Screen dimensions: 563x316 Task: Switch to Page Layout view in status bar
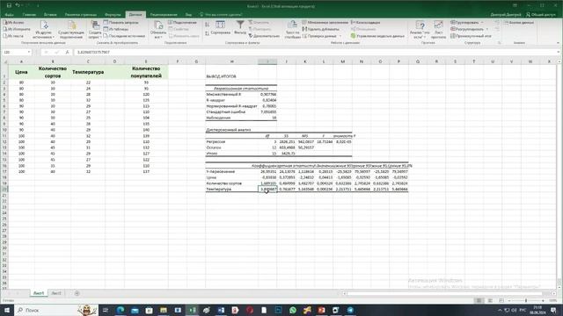pos(490,300)
